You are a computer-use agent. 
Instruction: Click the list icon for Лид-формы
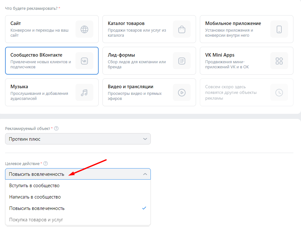[182, 61]
